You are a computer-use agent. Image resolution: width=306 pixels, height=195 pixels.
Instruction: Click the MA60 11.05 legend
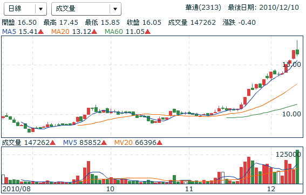(x=125, y=31)
